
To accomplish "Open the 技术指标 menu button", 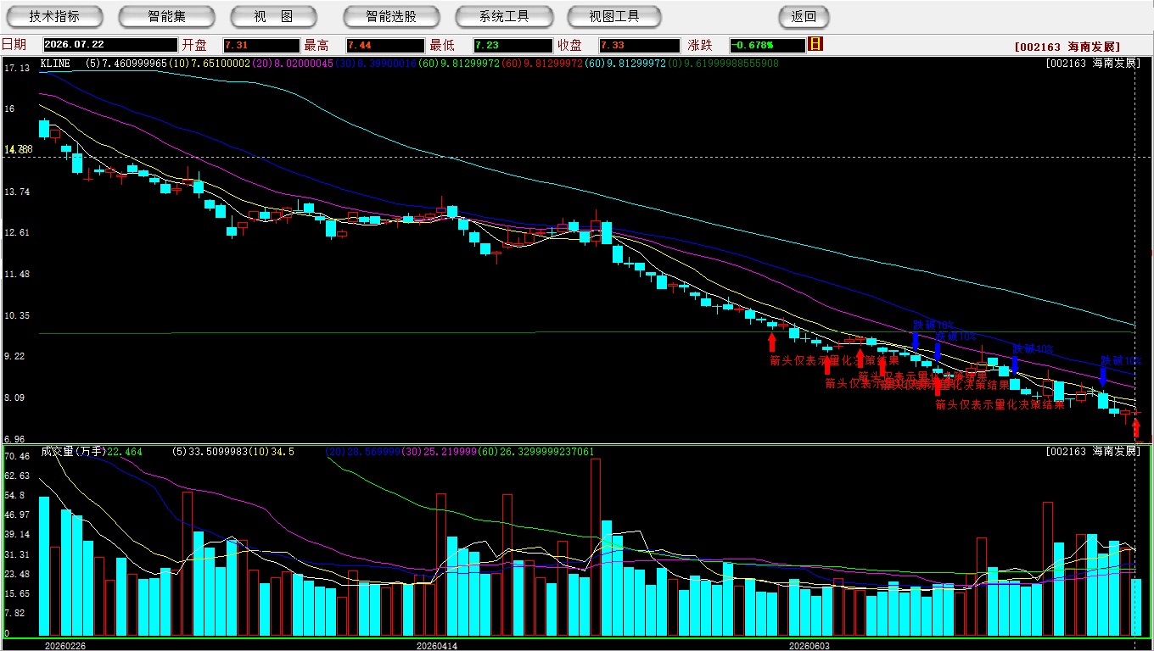I will [54, 16].
